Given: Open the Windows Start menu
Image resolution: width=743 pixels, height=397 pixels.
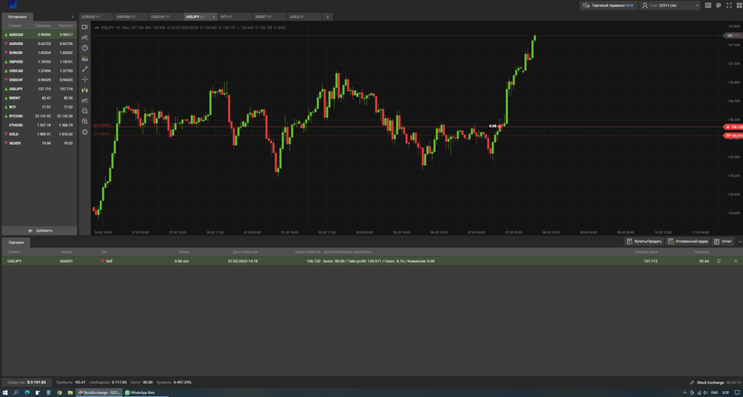Looking at the screenshot, I should (5, 392).
